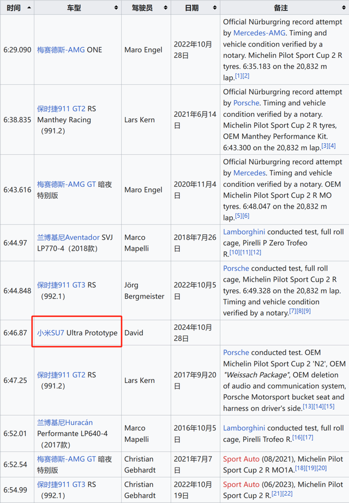349x503 pixels.
Task: Open citation [12] reference
Action: pyautogui.click(x=256, y=252)
